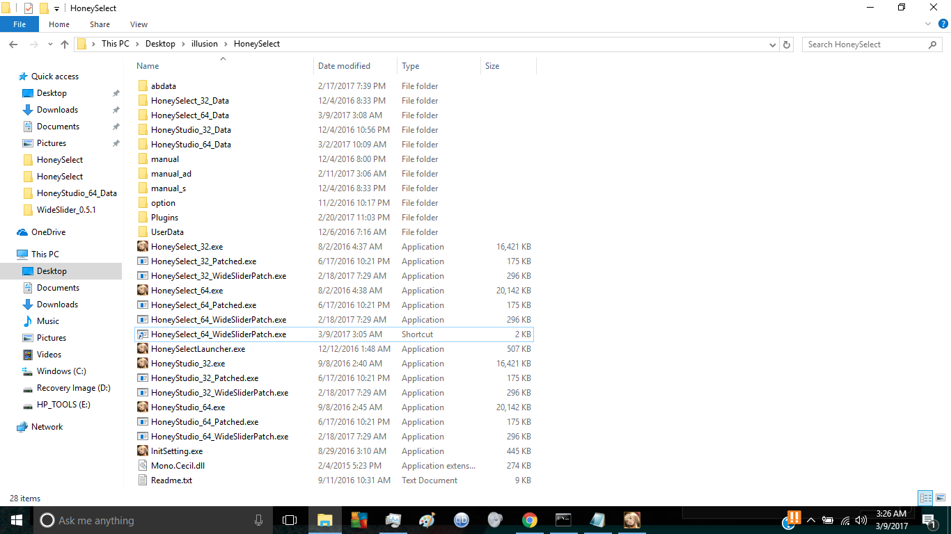Open OneDrive in navigation pane

[x=49, y=232]
